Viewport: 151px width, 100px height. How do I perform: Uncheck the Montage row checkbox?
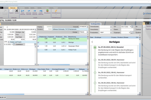(38, 42)
